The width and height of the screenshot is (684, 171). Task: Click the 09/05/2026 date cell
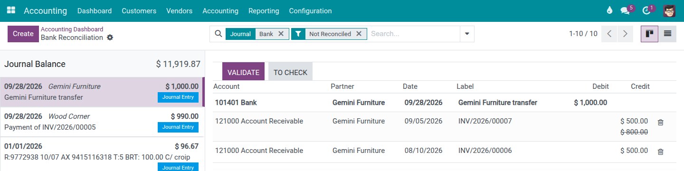click(x=423, y=121)
